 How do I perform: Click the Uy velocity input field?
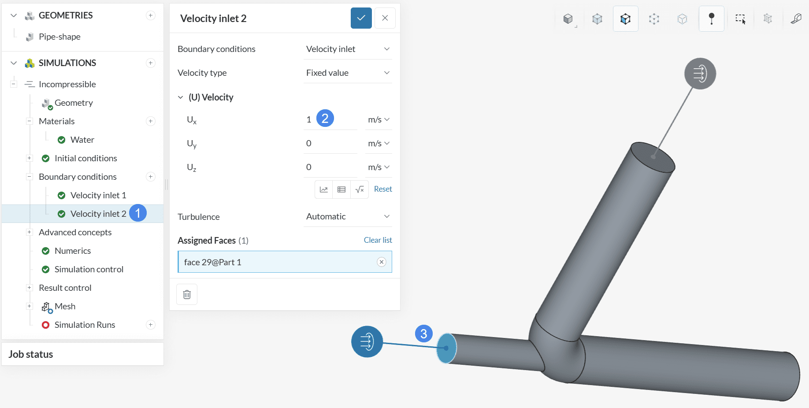click(330, 144)
